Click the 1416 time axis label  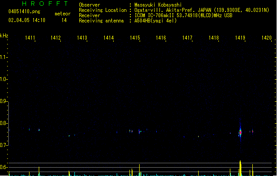(161, 38)
